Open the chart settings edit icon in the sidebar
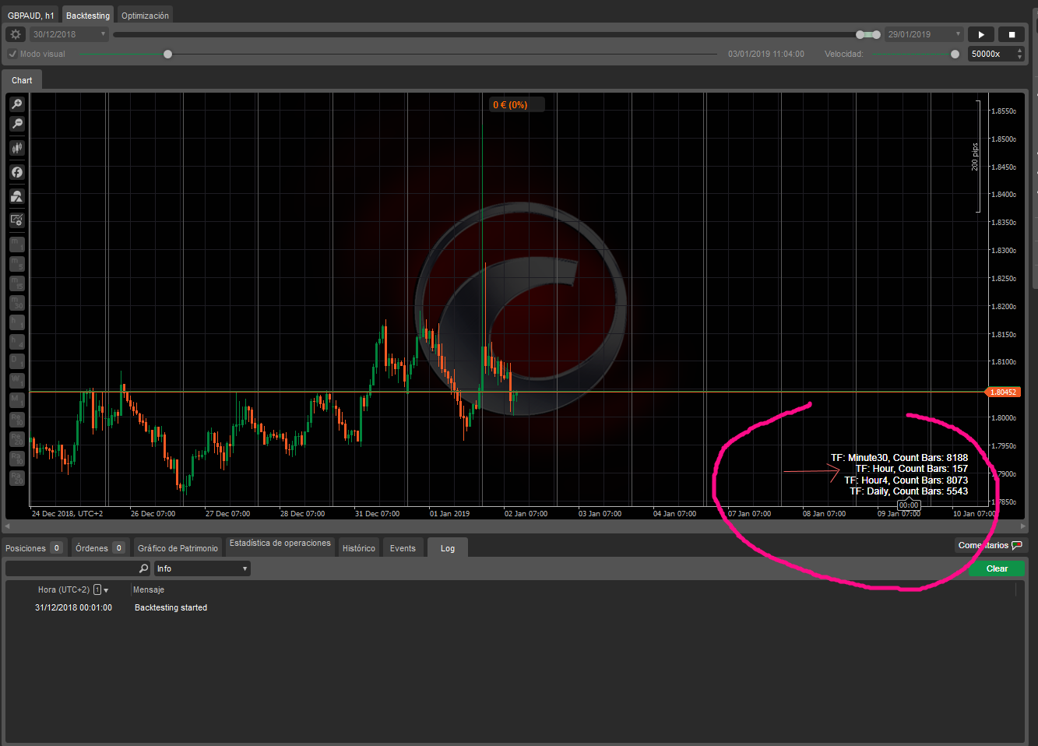Viewport: 1038px width, 746px height. [x=16, y=220]
